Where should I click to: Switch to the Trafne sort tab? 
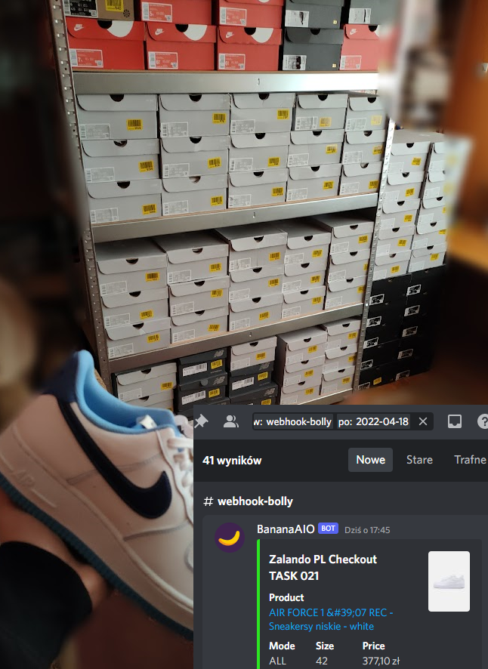pos(470,460)
